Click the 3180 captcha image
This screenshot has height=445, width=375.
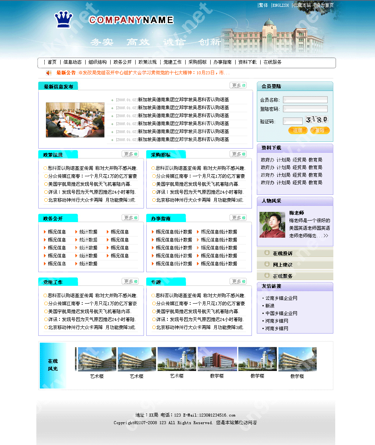[x=317, y=120]
